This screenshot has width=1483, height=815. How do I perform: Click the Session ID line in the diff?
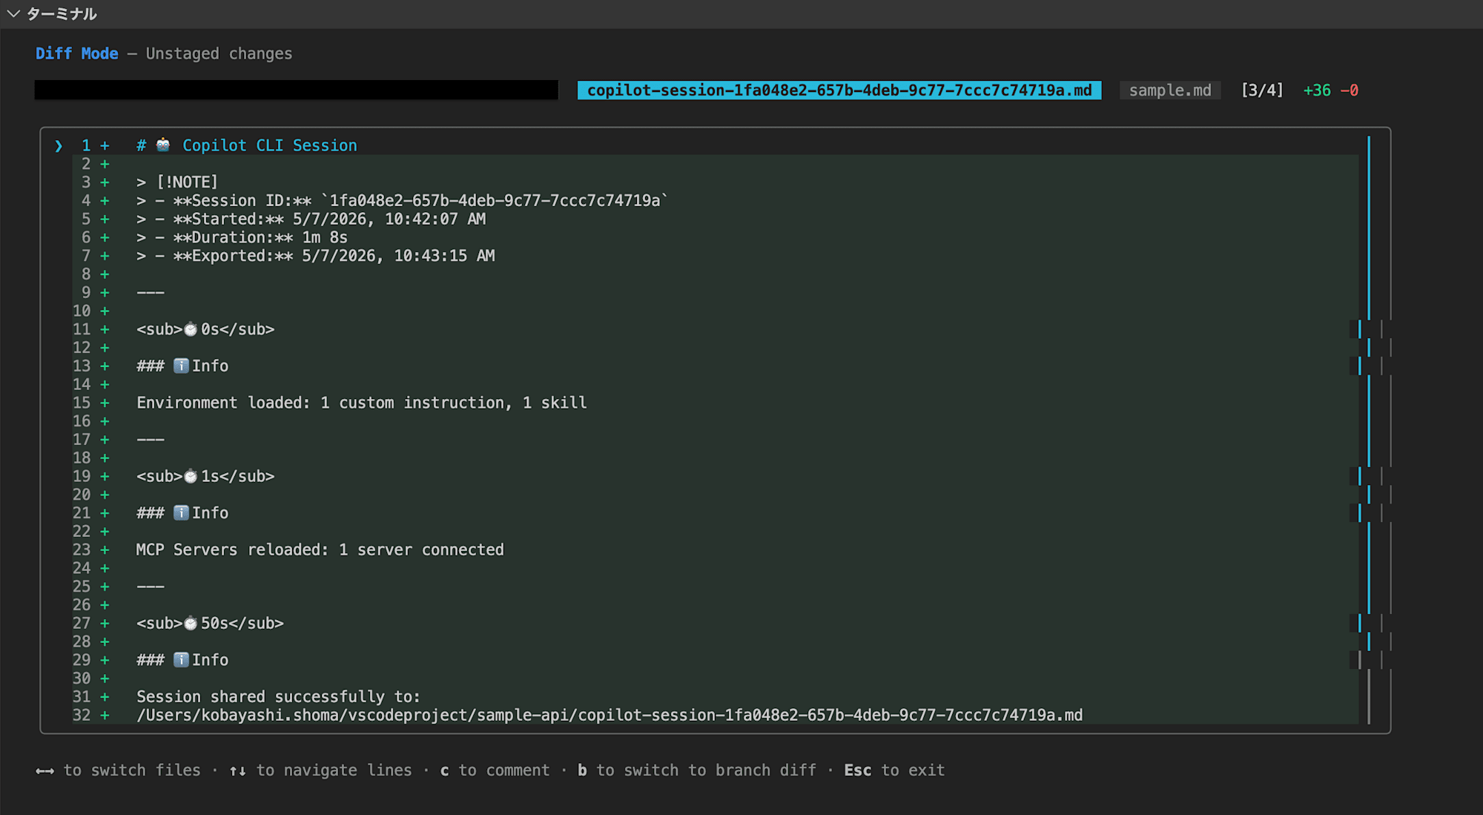click(402, 200)
